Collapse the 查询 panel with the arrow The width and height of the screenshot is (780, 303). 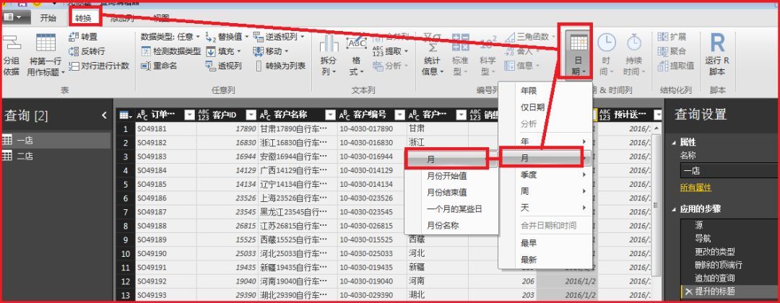tap(104, 115)
